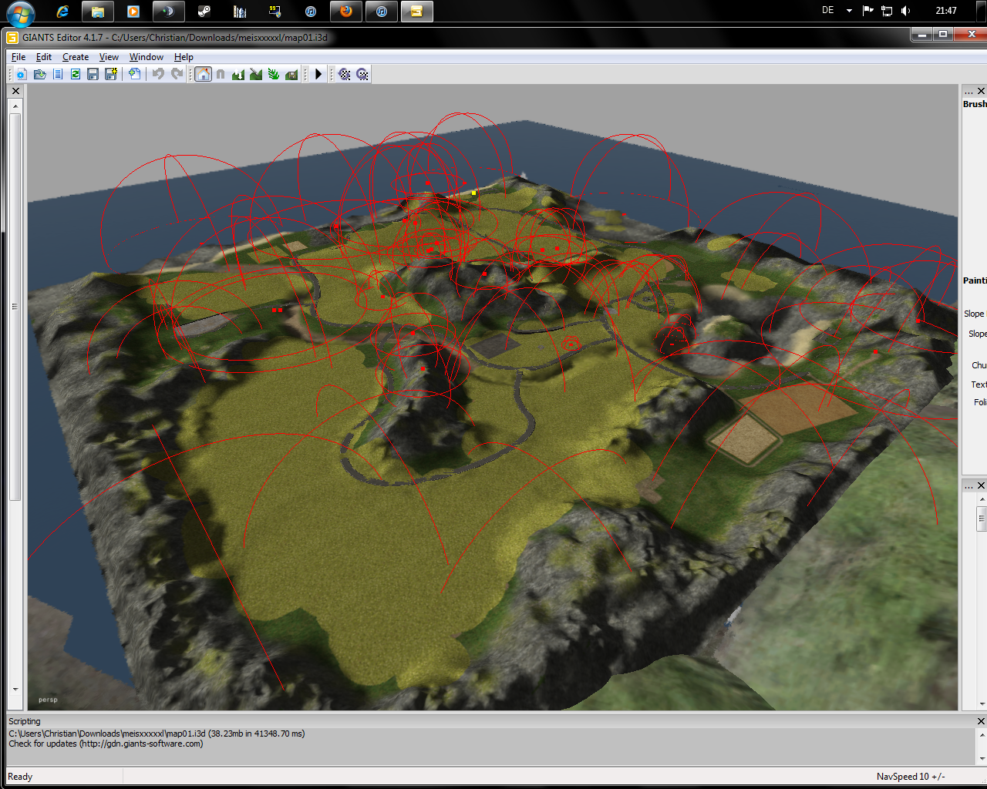The width and height of the screenshot is (987, 789).
Task: Click the checkered icon next to the play arrow
Action: point(345,74)
